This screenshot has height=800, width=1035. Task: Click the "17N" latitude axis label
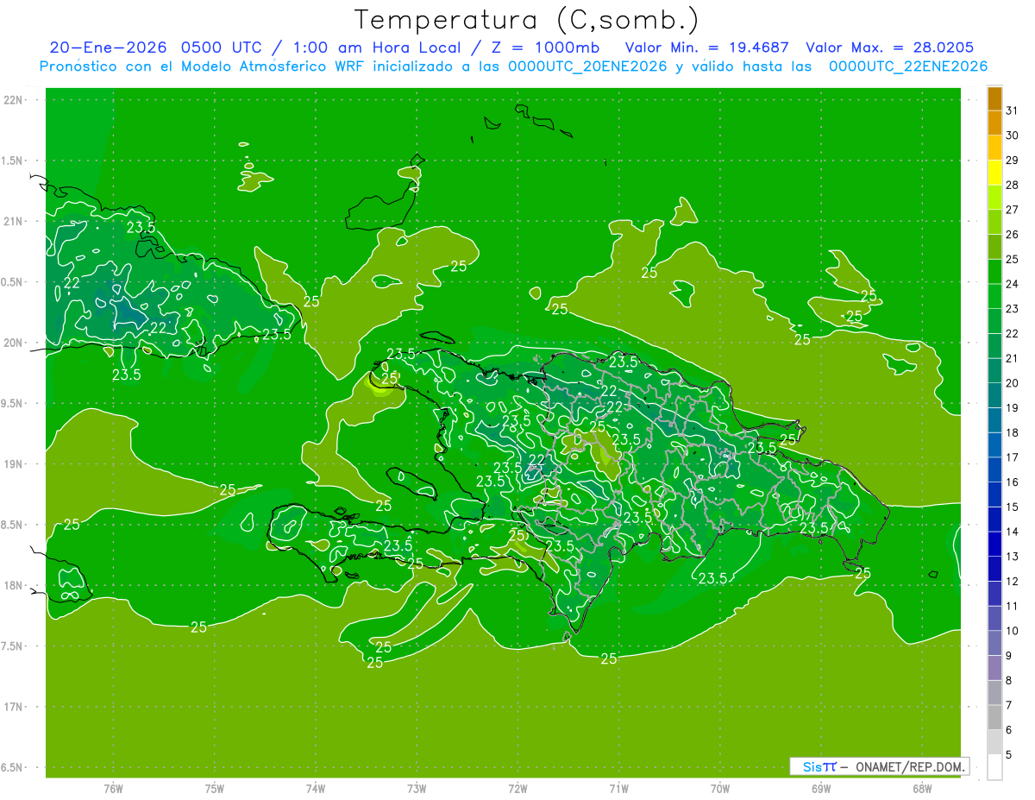(x=12, y=707)
